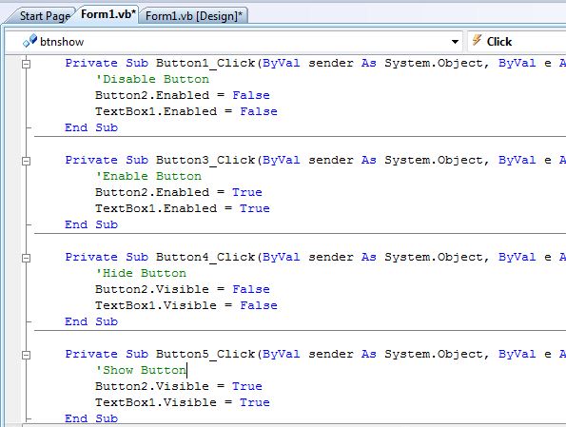This screenshot has height=427, width=566.
Task: Switch to the Start Page tab
Action: (x=45, y=16)
